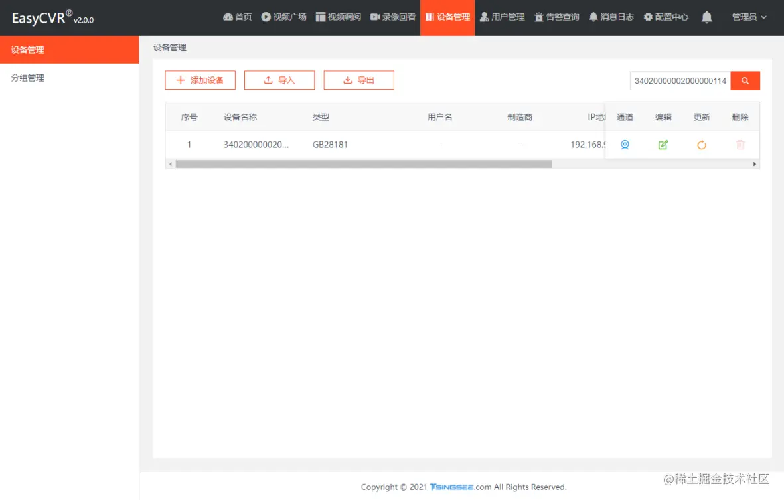
Task: Open 视频调阅 in top navigation
Action: 338,17
